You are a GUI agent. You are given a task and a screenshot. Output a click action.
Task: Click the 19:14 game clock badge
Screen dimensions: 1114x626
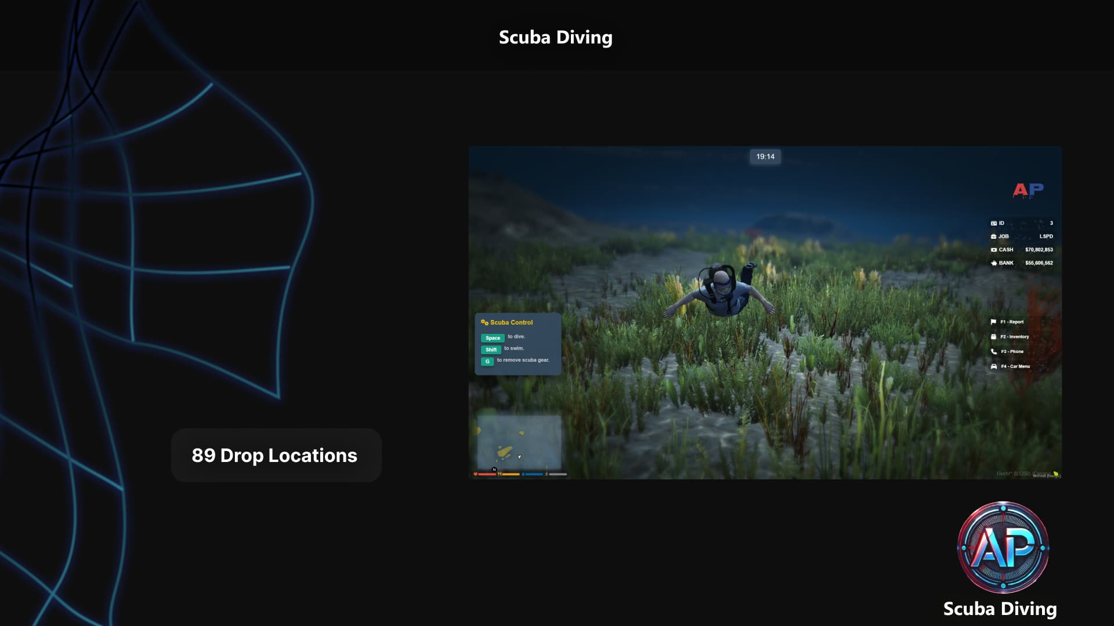765,156
